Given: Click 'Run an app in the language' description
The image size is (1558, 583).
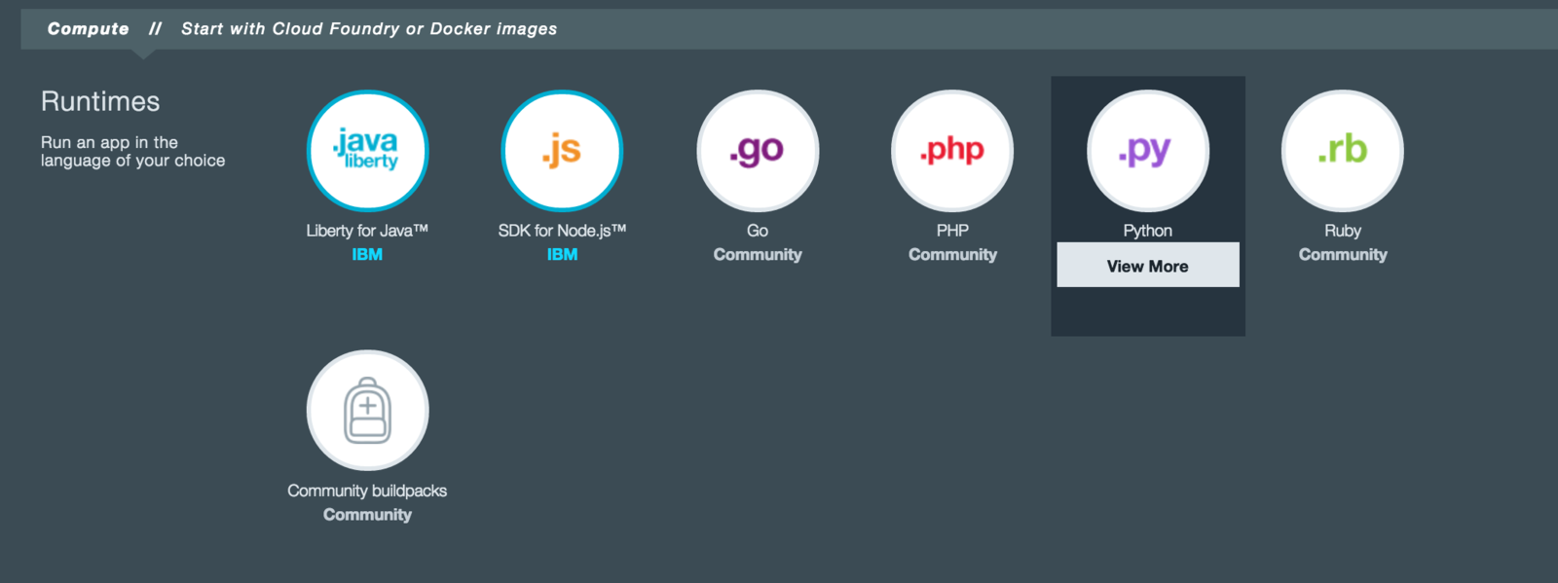Looking at the screenshot, I should coord(132,151).
